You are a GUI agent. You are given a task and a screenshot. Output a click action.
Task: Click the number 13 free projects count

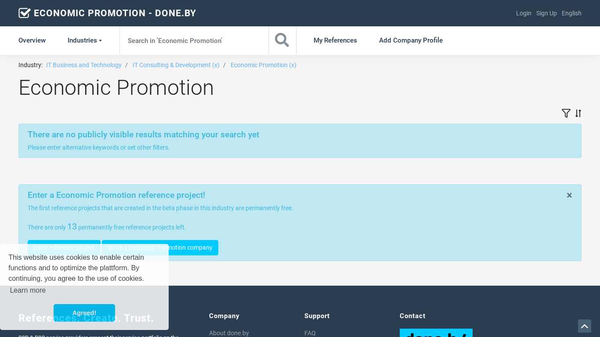[72, 226]
